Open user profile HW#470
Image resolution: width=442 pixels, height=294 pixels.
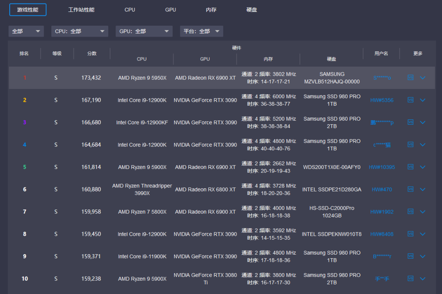[x=382, y=189]
